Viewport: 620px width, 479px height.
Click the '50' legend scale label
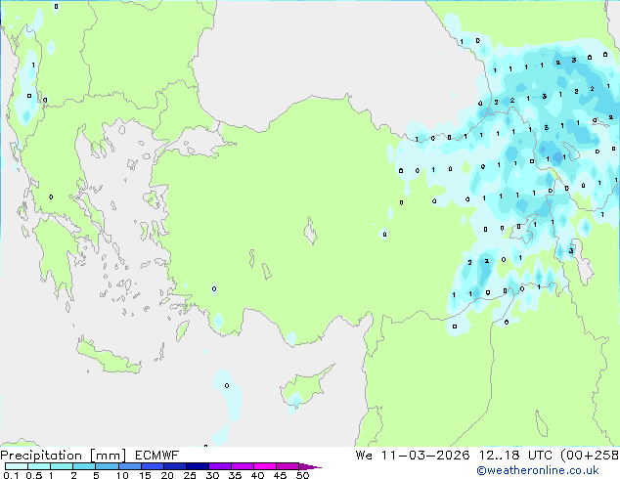point(302,475)
